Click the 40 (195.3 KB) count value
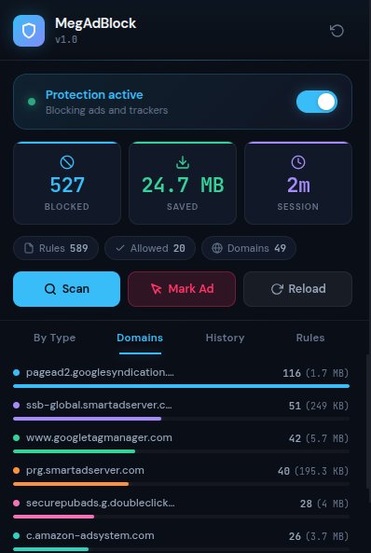This screenshot has height=553, width=371. (x=313, y=471)
